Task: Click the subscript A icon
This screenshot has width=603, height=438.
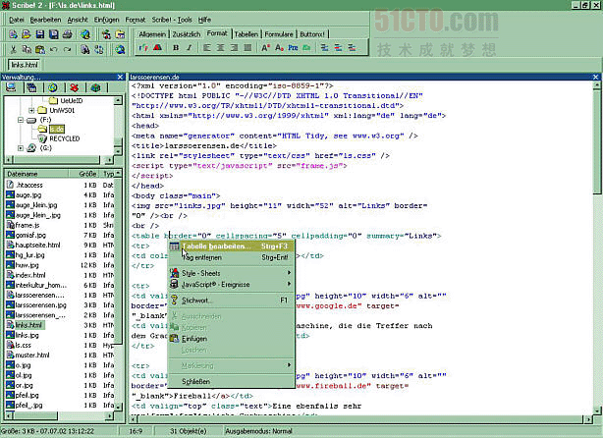Action: pos(279,48)
